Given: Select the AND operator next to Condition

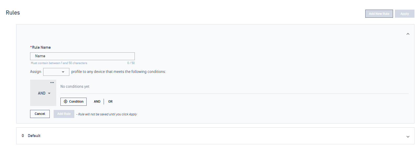Looking at the screenshot, I should [x=97, y=102].
